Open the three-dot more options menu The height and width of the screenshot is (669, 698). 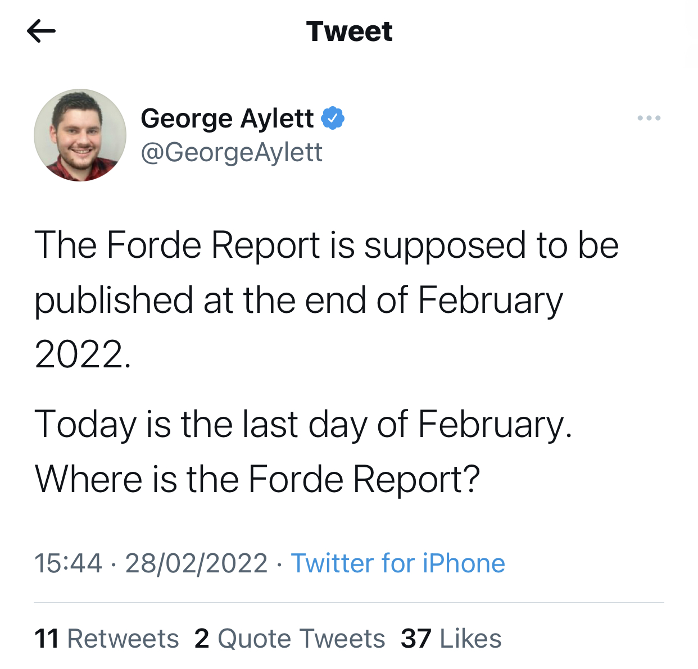649,118
